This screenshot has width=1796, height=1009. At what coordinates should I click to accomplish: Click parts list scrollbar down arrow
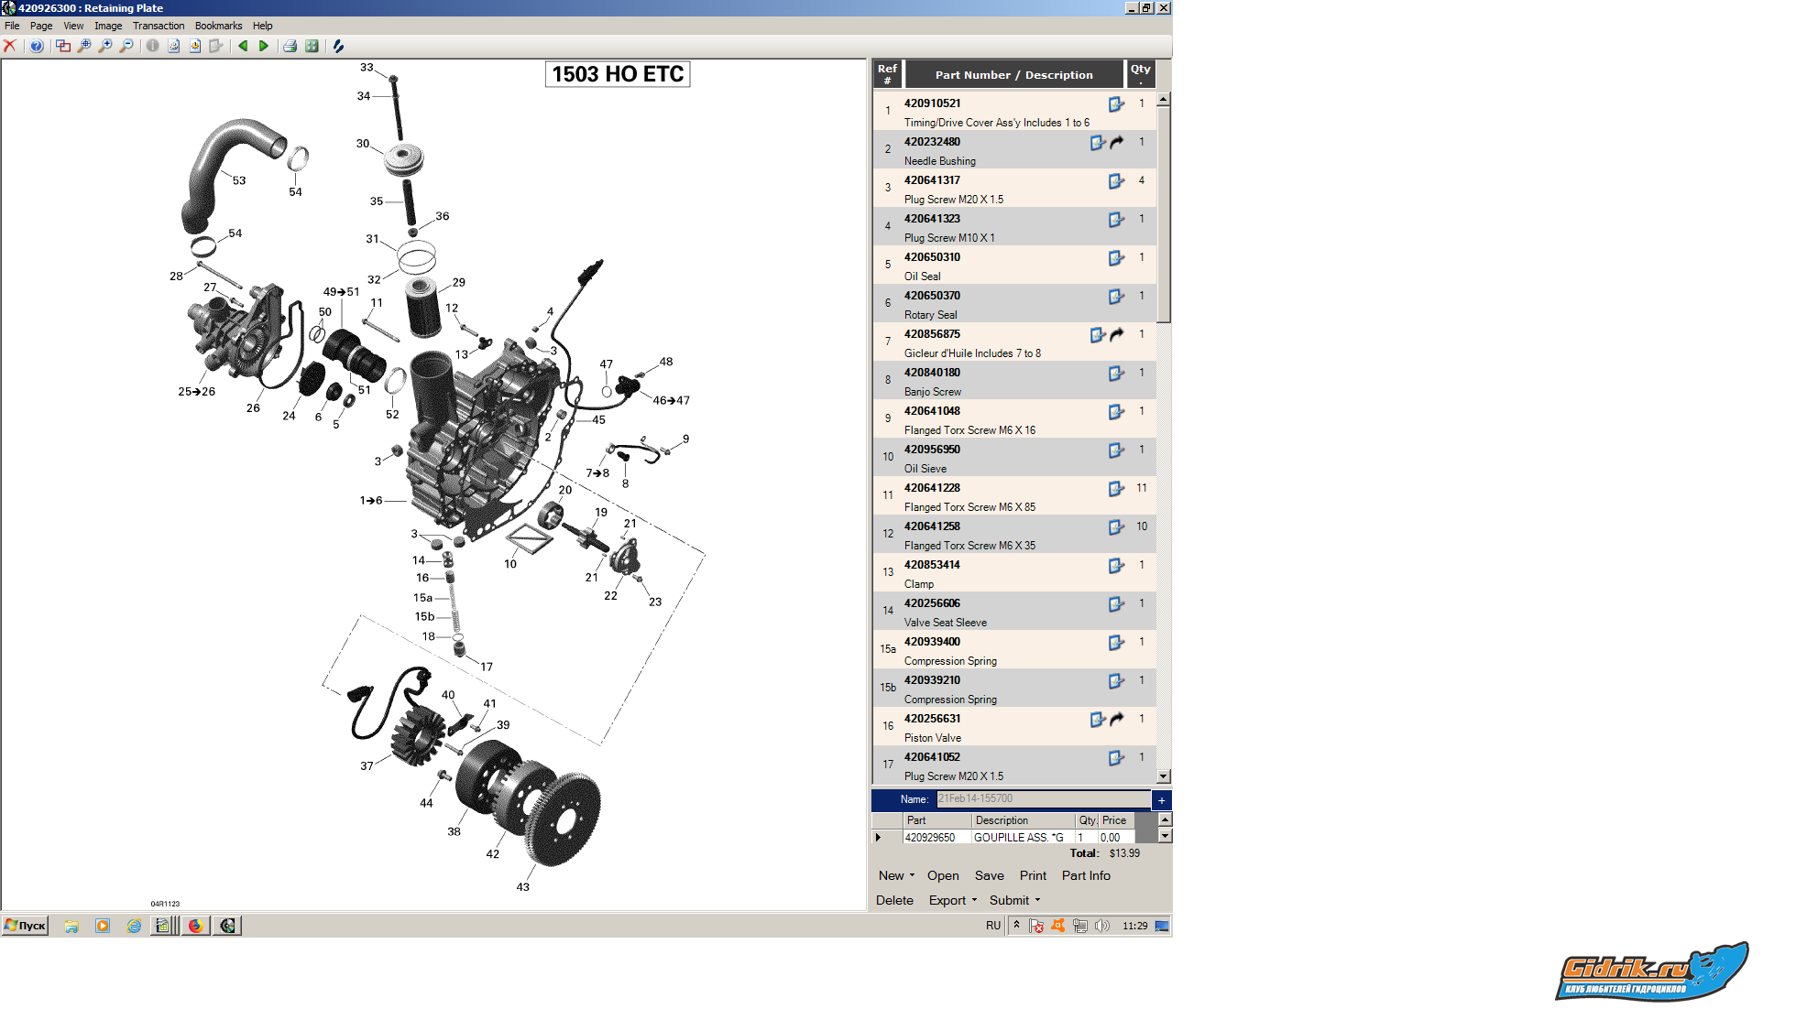click(x=1164, y=776)
